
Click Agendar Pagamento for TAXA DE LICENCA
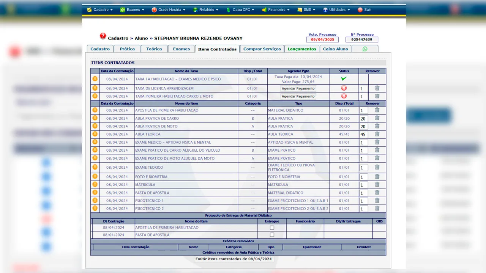(x=298, y=88)
